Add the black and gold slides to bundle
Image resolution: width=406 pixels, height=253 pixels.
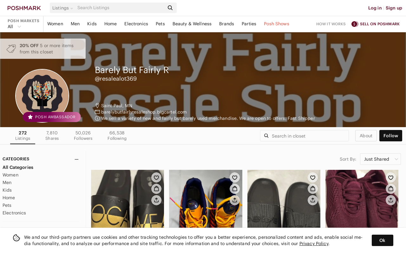point(156,189)
